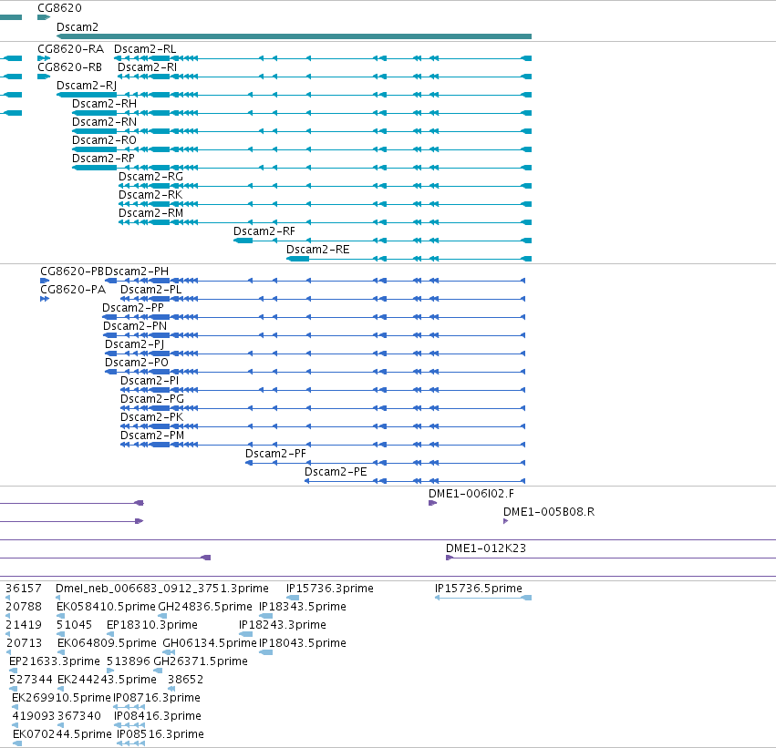Click the Dscam2-RM transcript label
This screenshot has width=776, height=748.
tap(151, 213)
